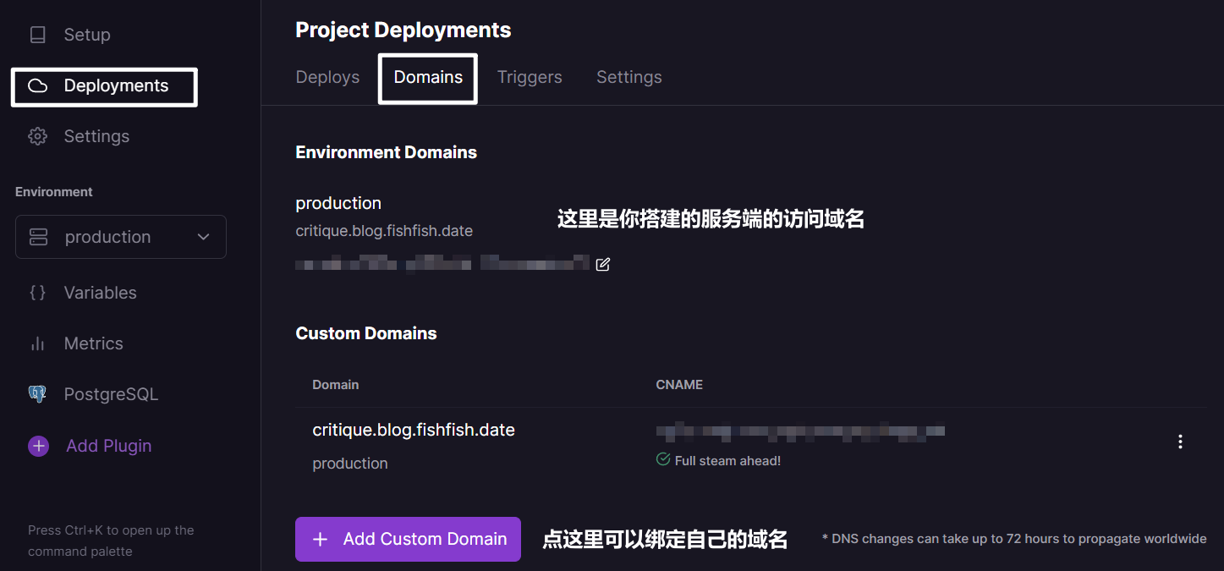
Task: Click the production critique.blog.fishfish.date environment domain
Action: 384,231
